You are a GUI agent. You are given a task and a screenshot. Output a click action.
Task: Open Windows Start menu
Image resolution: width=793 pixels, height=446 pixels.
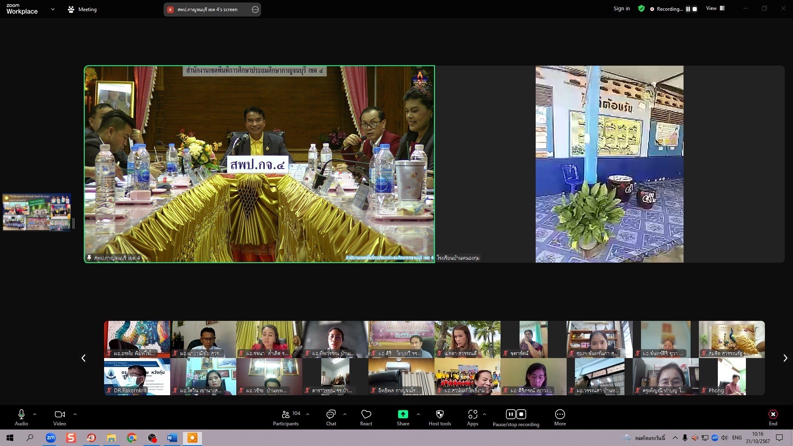(x=10, y=438)
